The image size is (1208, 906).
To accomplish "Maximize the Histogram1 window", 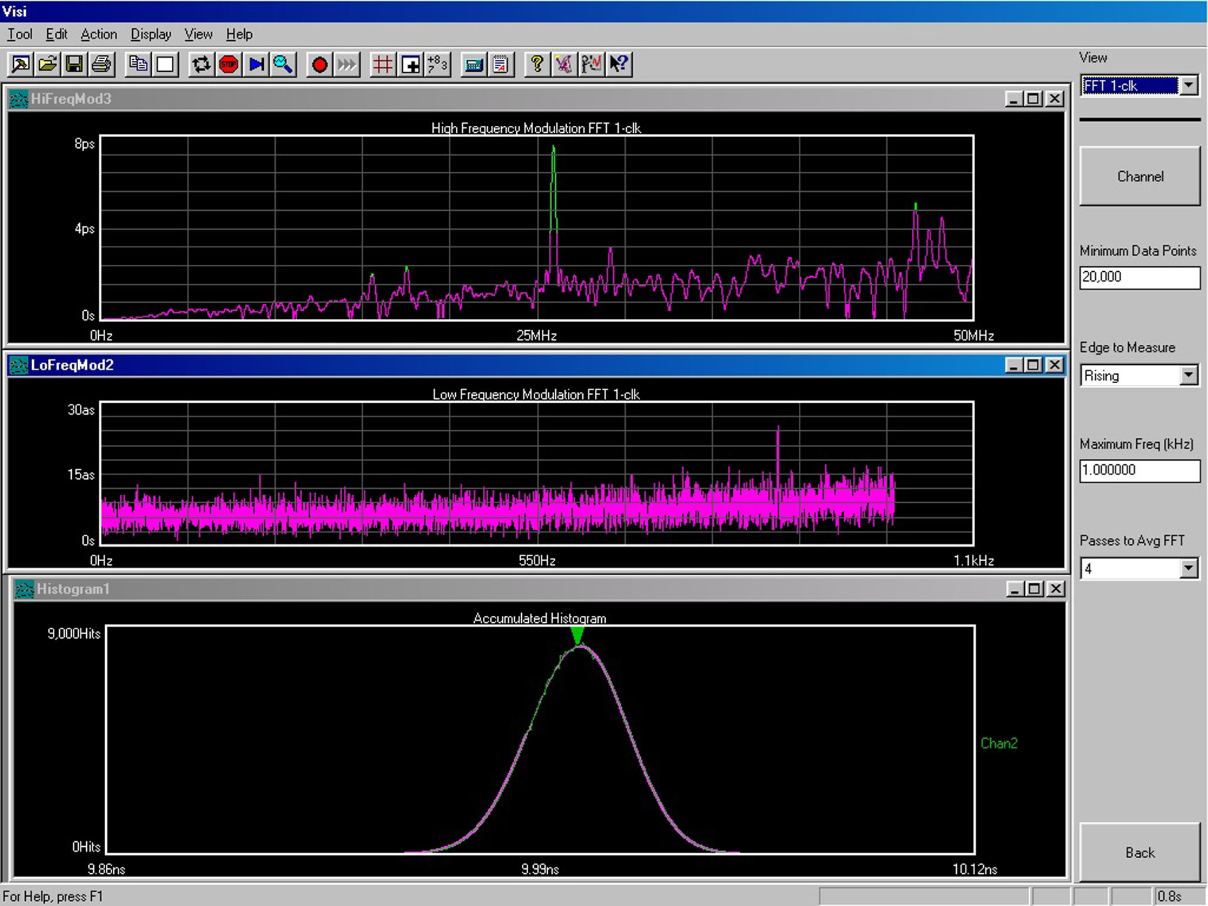I will [1034, 589].
